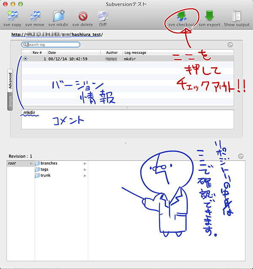Click the svn export icon

tap(209, 16)
